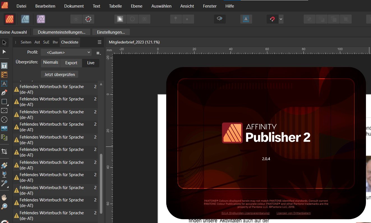The image size is (371, 223).
Task: Open the profile options menu beside Profil
Action: click(98, 53)
